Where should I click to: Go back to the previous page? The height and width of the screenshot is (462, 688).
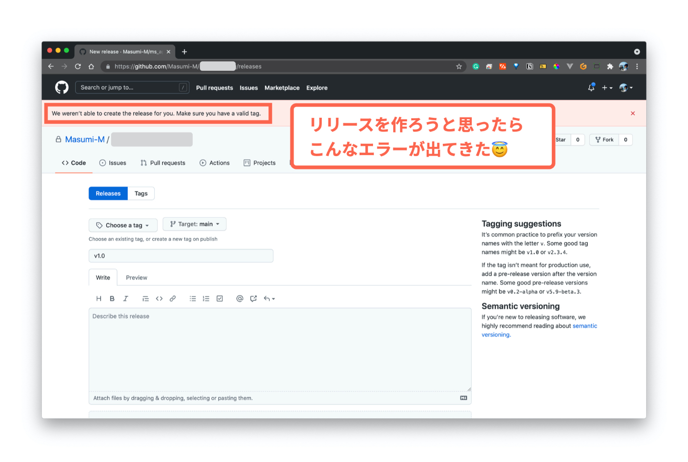coord(51,66)
